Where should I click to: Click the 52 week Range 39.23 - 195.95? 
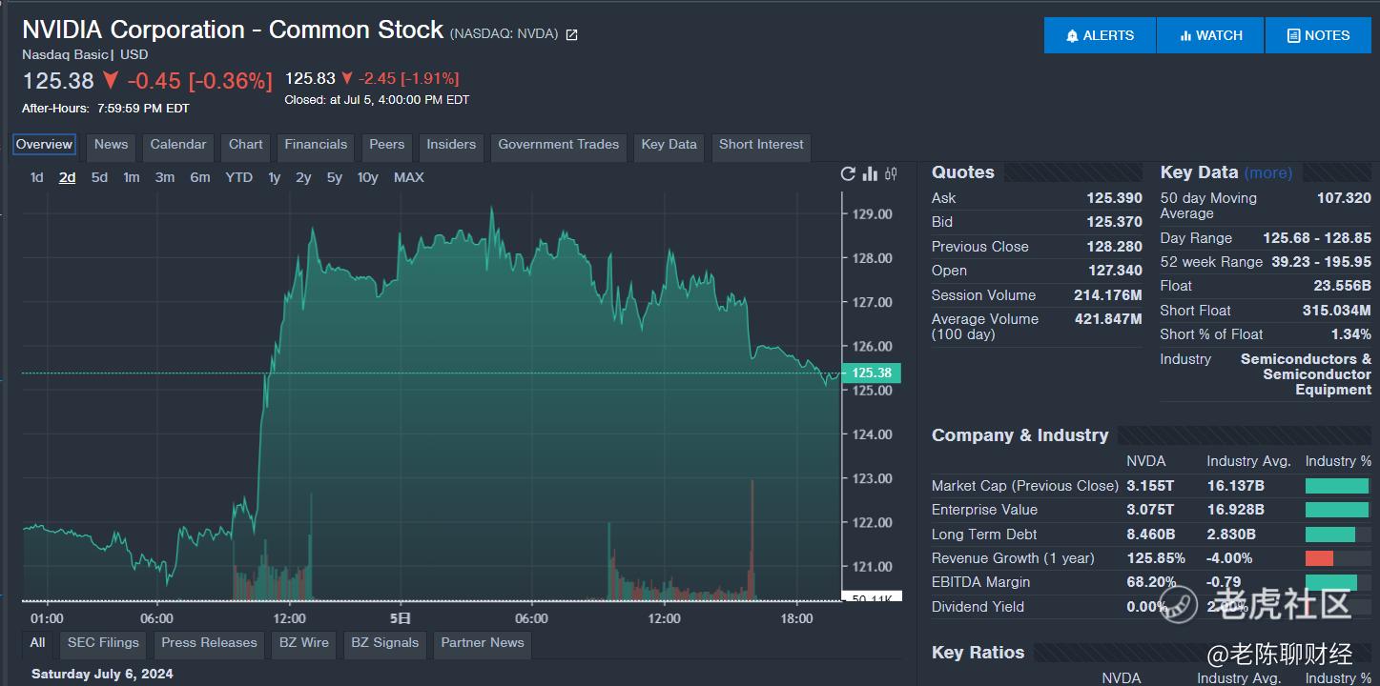pos(1321,262)
